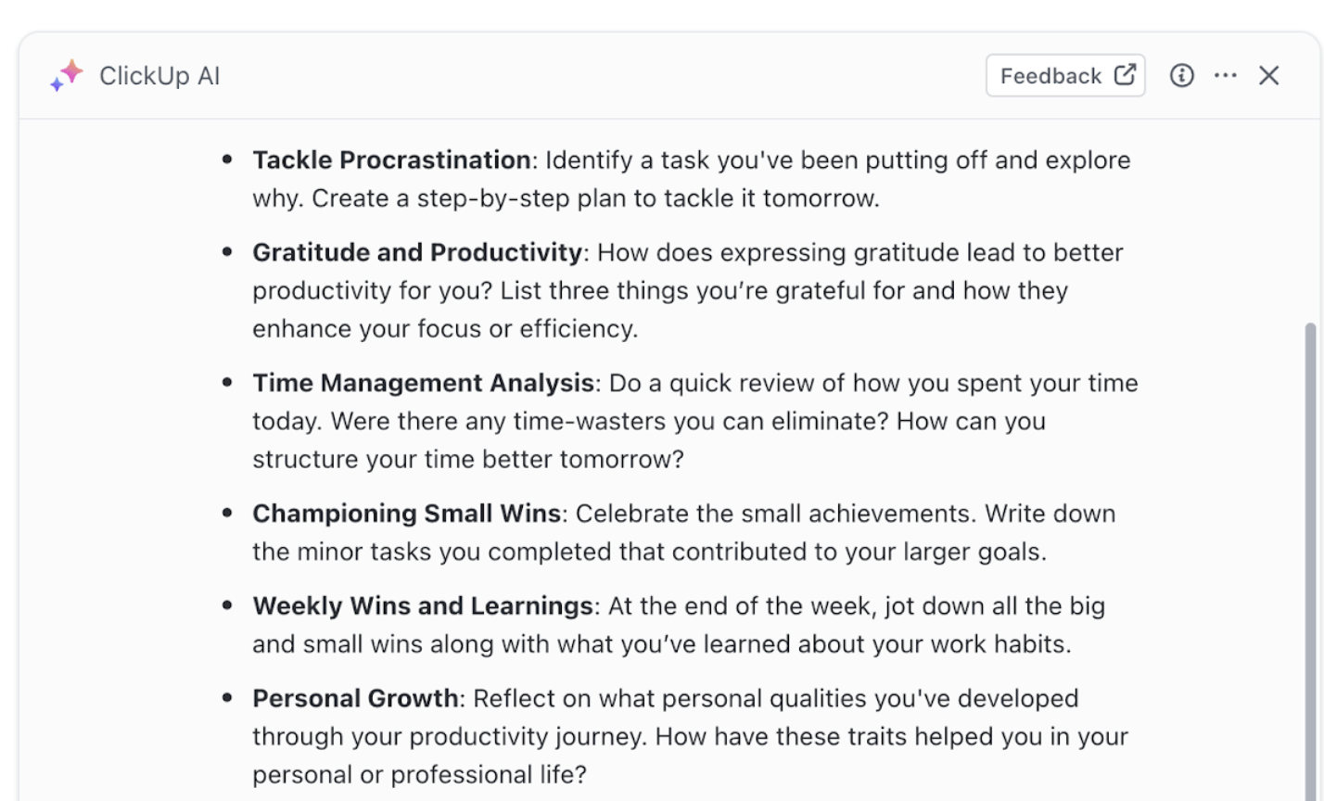Click the vertical scrollbar thumb on right
The width and height of the screenshot is (1324, 801).
[1310, 561]
